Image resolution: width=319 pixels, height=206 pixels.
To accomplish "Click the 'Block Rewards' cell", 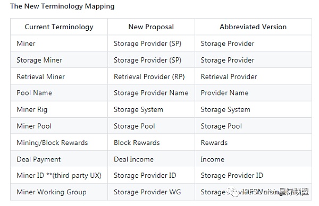I will [x=151, y=143].
